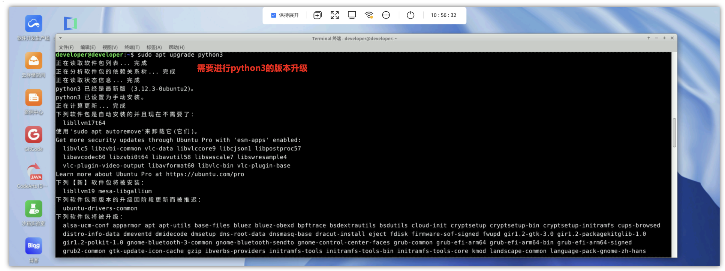This screenshot has height=271, width=725.
Task: Open the blue-green desktop icon above the terminal
Action: click(70, 23)
